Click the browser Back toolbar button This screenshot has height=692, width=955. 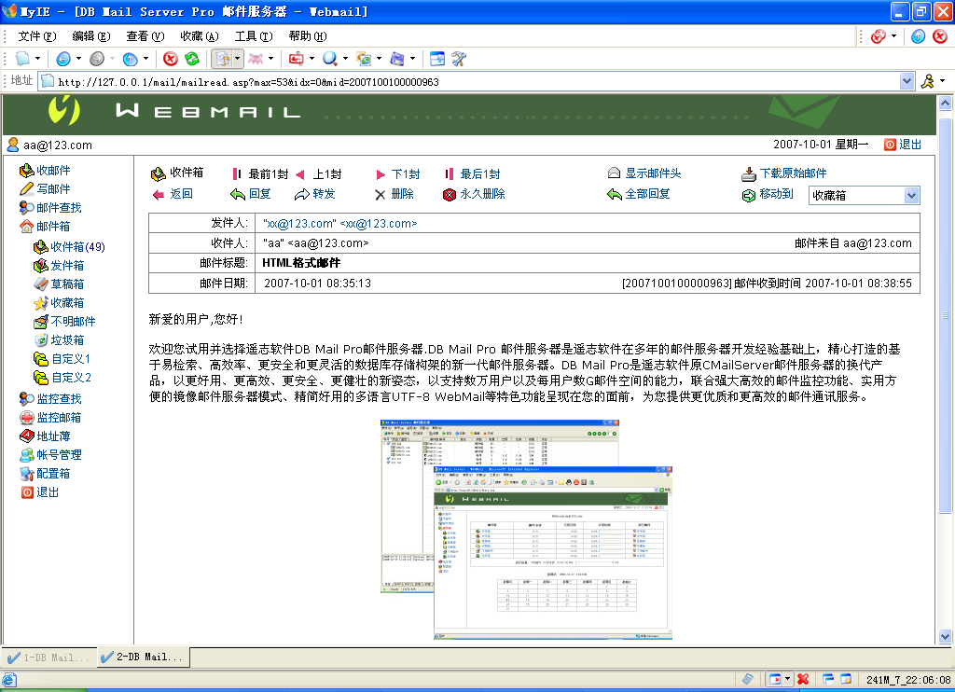point(63,59)
